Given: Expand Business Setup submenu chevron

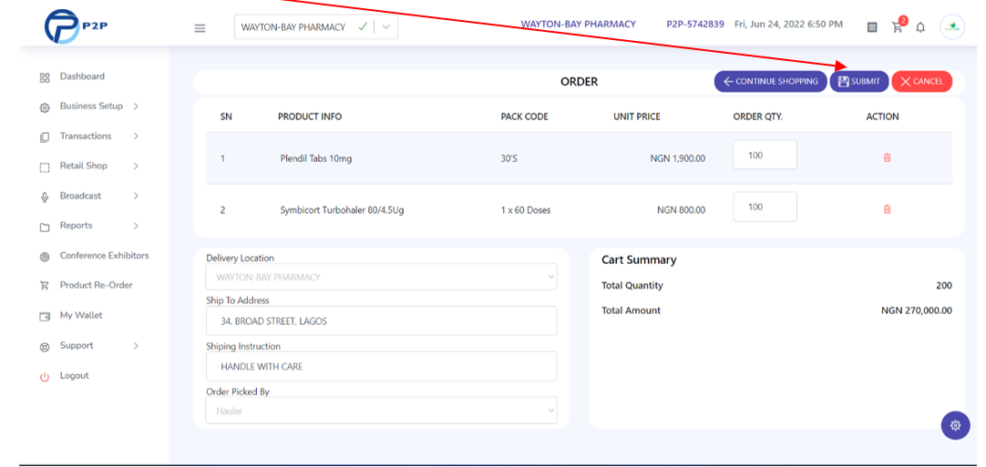Looking at the screenshot, I should [136, 107].
